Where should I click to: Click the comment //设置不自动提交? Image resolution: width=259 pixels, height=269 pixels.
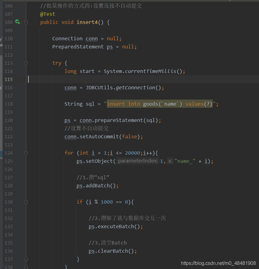(x=87, y=128)
